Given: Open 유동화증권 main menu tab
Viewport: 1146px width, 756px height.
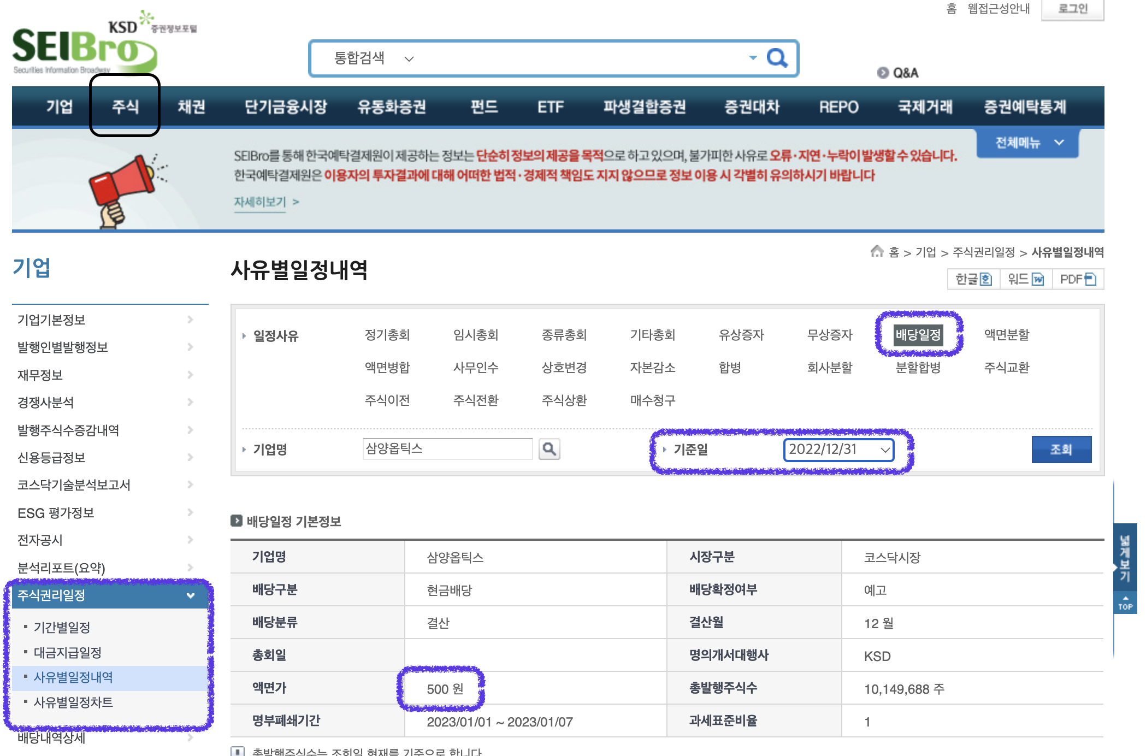Looking at the screenshot, I should click(x=391, y=107).
